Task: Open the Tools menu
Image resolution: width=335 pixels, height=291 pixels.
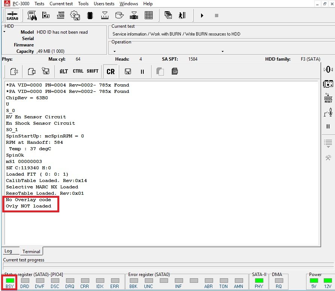Action: coord(83,4)
